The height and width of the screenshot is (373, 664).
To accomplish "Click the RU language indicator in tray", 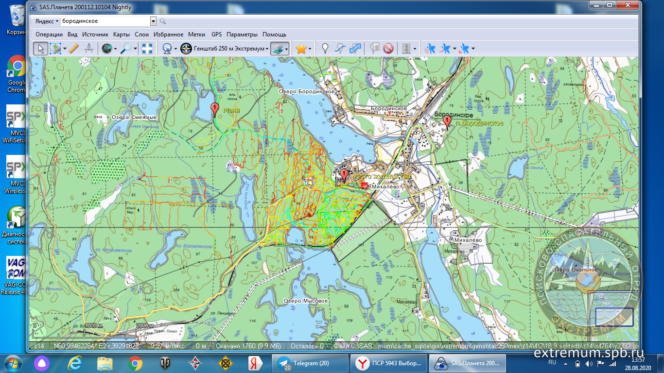I will (x=552, y=362).
